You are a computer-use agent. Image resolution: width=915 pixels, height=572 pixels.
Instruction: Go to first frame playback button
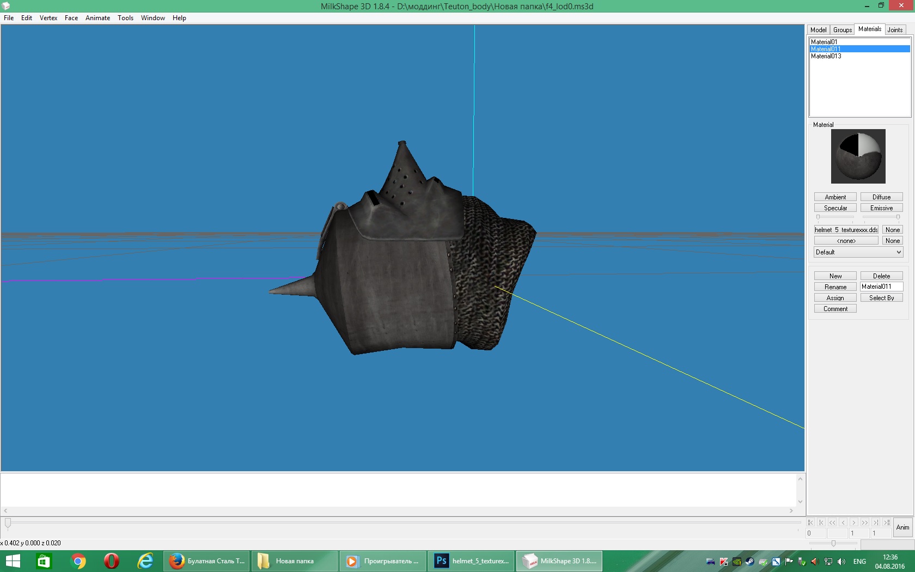tap(810, 522)
